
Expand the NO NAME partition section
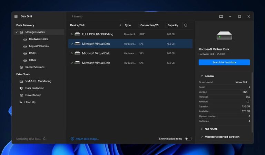click(202, 129)
